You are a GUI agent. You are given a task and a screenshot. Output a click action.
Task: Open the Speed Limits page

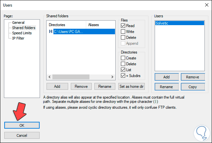click(22, 33)
